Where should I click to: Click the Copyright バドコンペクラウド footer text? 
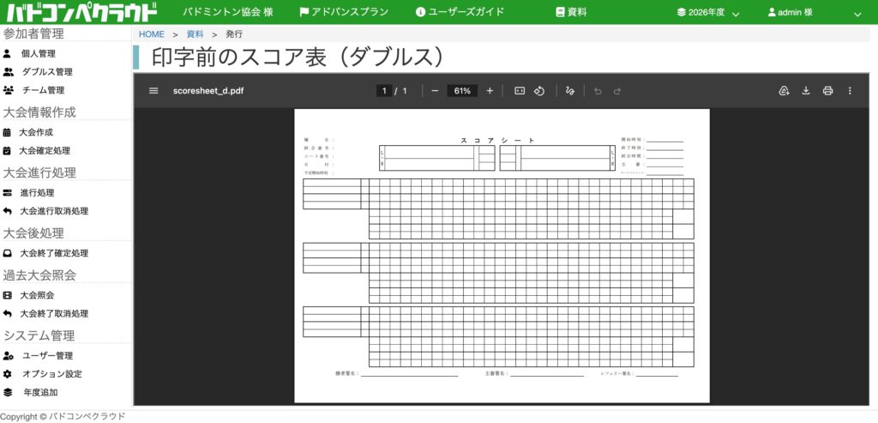[x=63, y=416]
